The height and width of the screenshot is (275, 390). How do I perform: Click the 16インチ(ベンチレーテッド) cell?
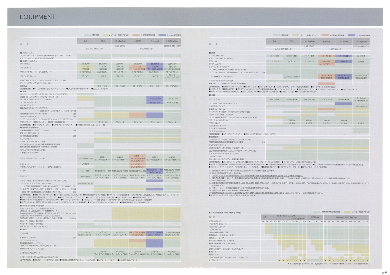click(172, 76)
